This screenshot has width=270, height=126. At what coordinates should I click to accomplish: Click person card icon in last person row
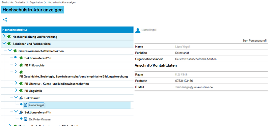point(26,119)
